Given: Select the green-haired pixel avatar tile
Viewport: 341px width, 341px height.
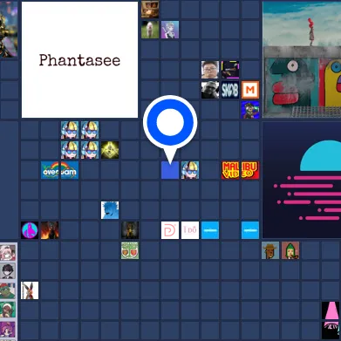Looking at the screenshot, I should [290, 250].
